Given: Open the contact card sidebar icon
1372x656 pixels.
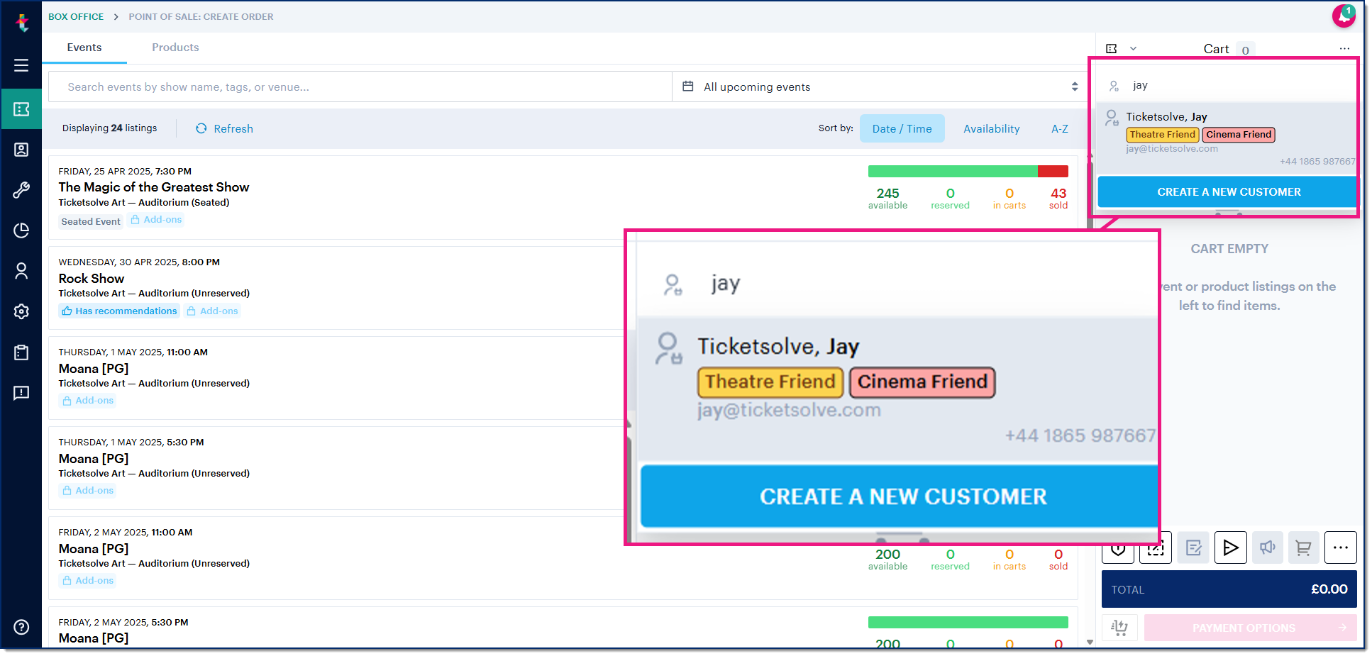Looking at the screenshot, I should (x=21, y=150).
